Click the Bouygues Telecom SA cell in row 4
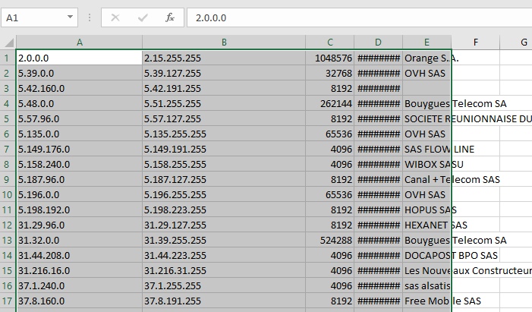This screenshot has height=312, width=532. pyautogui.click(x=427, y=103)
